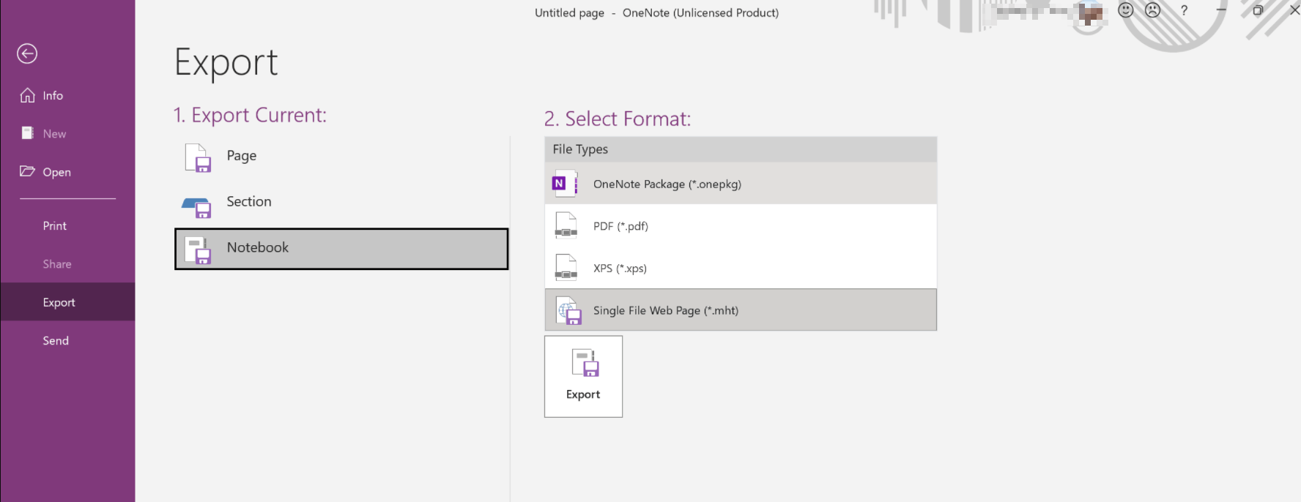1301x502 pixels.
Task: Click the XPS file type icon
Action: click(x=566, y=268)
